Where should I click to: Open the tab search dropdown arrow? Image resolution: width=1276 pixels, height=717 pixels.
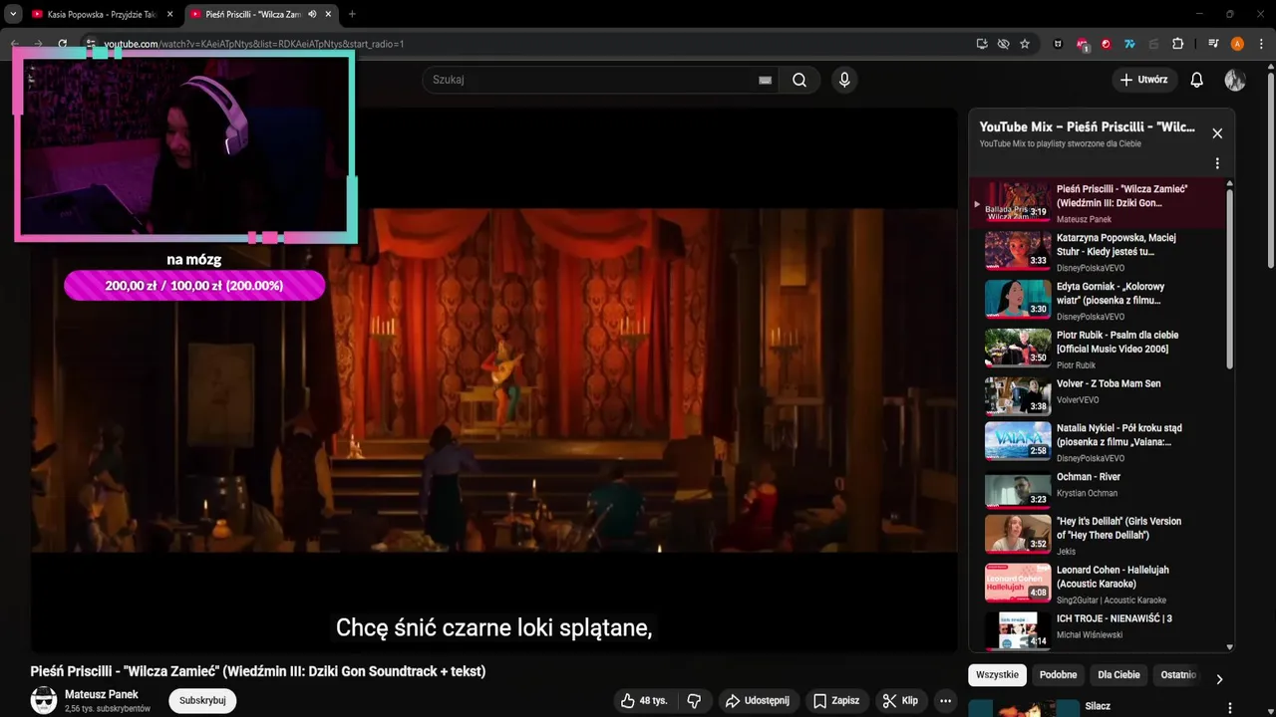point(13,14)
